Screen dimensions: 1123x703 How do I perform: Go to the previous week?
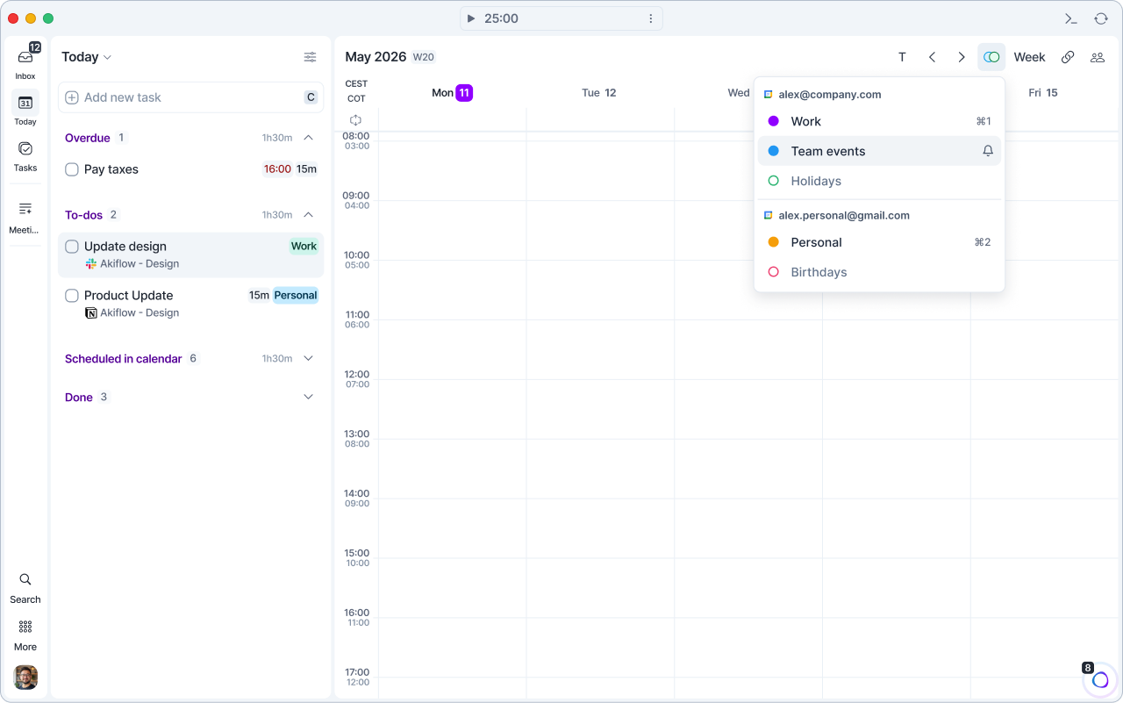coord(933,57)
